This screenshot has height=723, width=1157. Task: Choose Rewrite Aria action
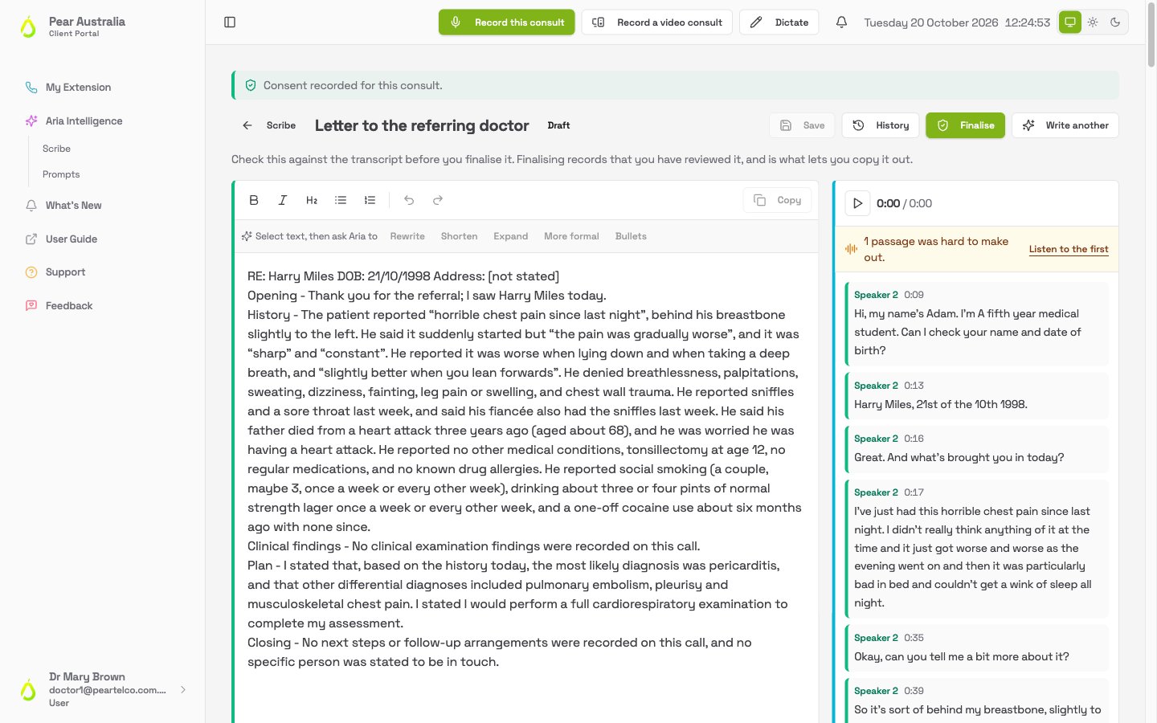coord(407,236)
